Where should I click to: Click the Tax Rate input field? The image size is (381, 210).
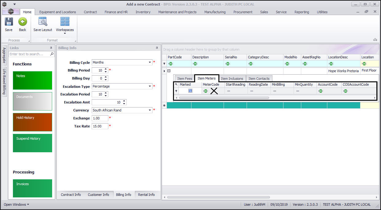click(100, 126)
